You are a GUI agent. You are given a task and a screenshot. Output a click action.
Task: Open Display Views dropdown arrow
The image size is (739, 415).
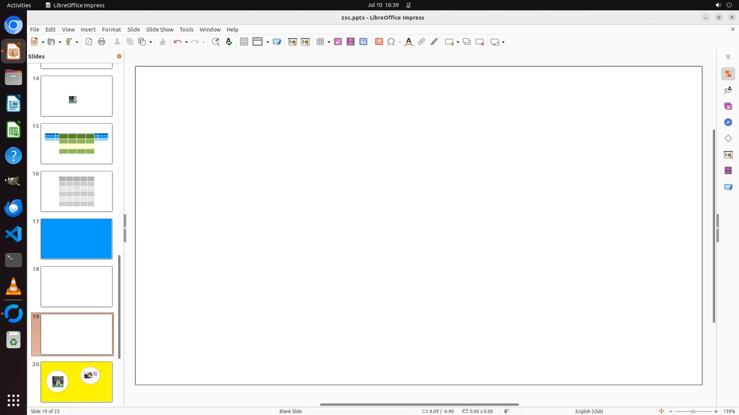(x=268, y=42)
